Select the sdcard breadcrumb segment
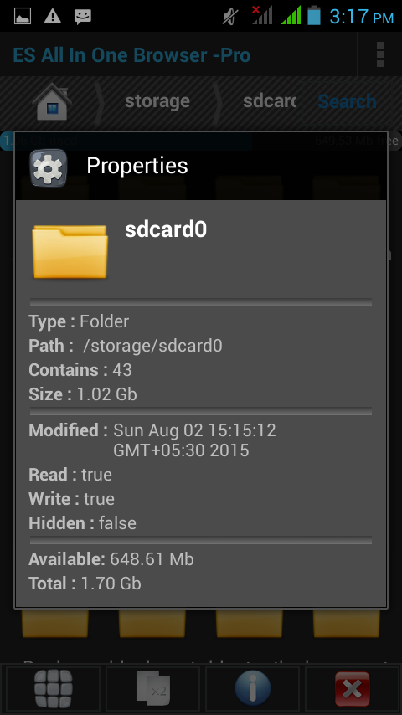Image resolution: width=402 pixels, height=715 pixels. (269, 100)
